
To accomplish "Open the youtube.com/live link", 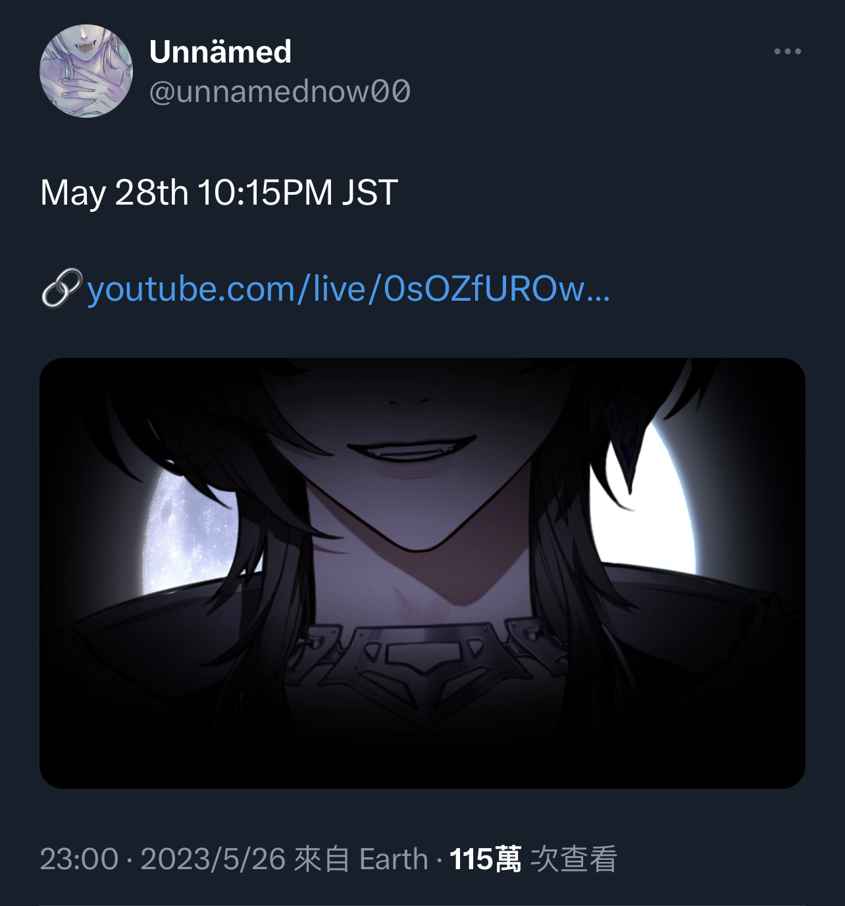I will [348, 289].
